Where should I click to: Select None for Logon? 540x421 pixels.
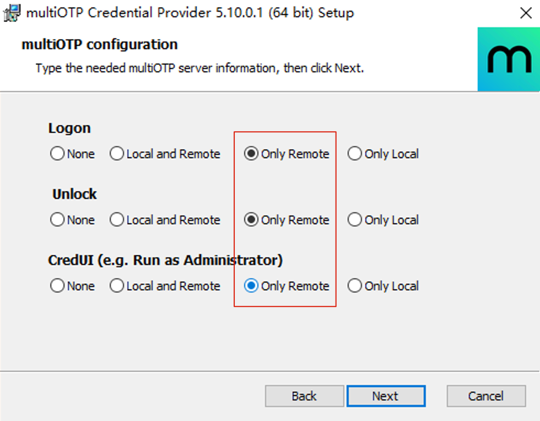[x=57, y=154]
